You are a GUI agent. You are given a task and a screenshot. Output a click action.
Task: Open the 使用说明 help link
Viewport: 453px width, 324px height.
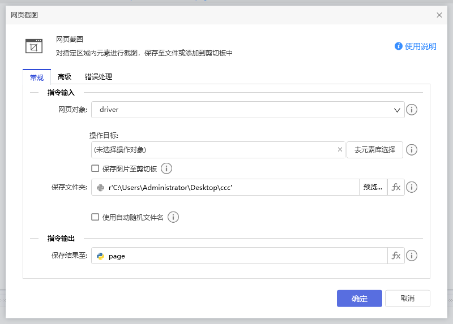416,46
